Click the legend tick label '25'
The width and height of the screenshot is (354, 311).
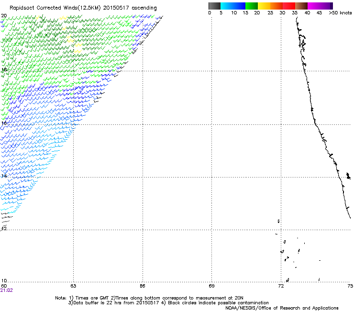[x=270, y=13]
